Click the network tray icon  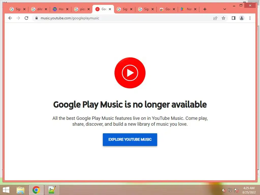click(x=230, y=190)
